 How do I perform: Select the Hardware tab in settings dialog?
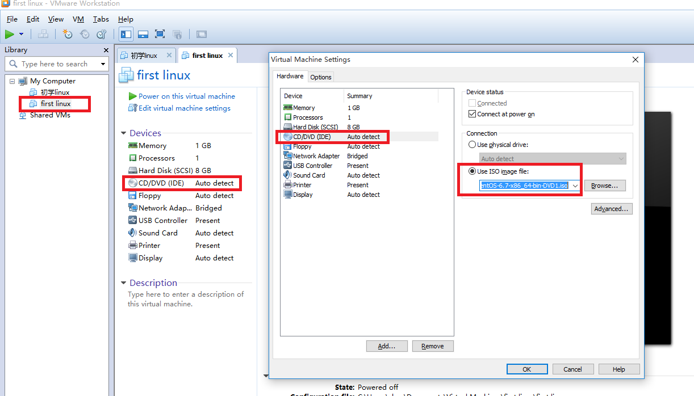coord(290,76)
